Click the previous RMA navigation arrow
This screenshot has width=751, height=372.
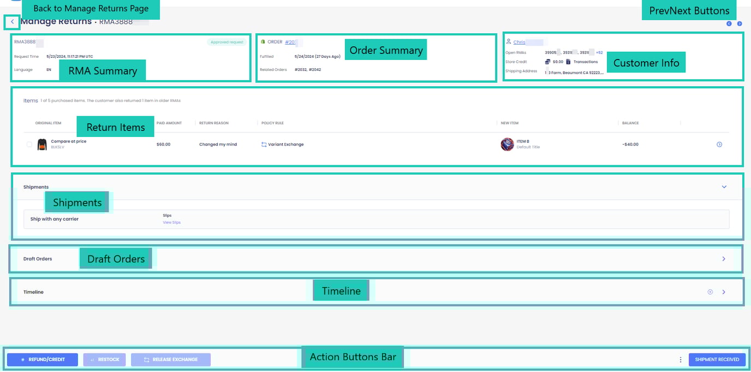pos(729,23)
